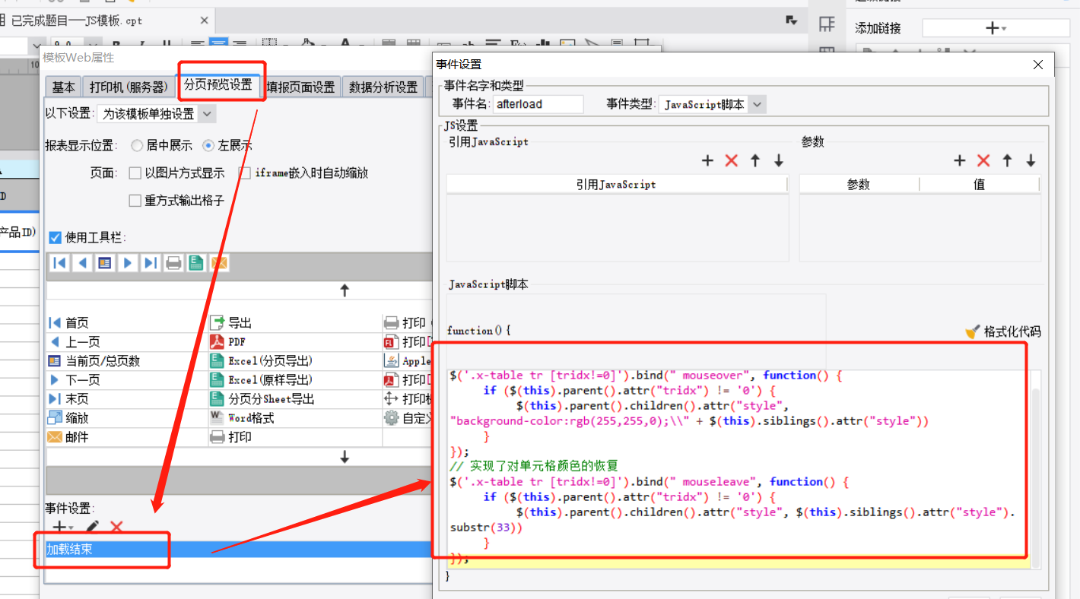Click the email envelope icon in toolbar preview

point(219,263)
